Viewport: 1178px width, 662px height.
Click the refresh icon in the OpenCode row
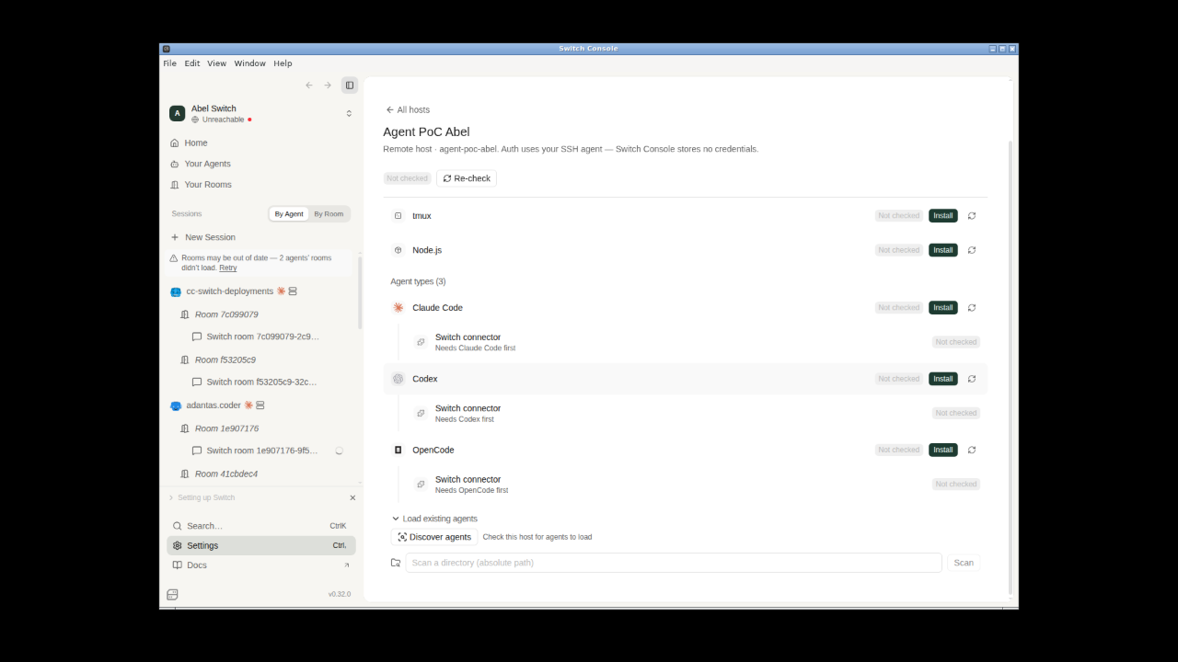click(972, 450)
